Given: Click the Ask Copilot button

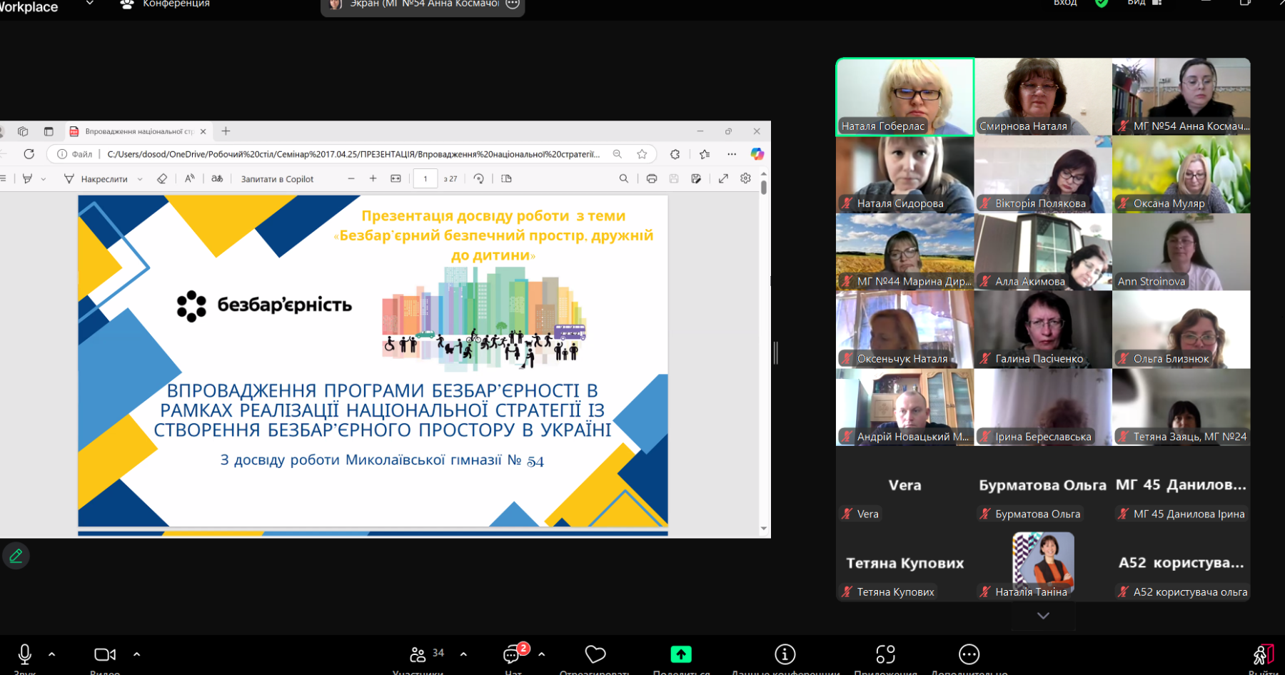Looking at the screenshot, I should (277, 179).
